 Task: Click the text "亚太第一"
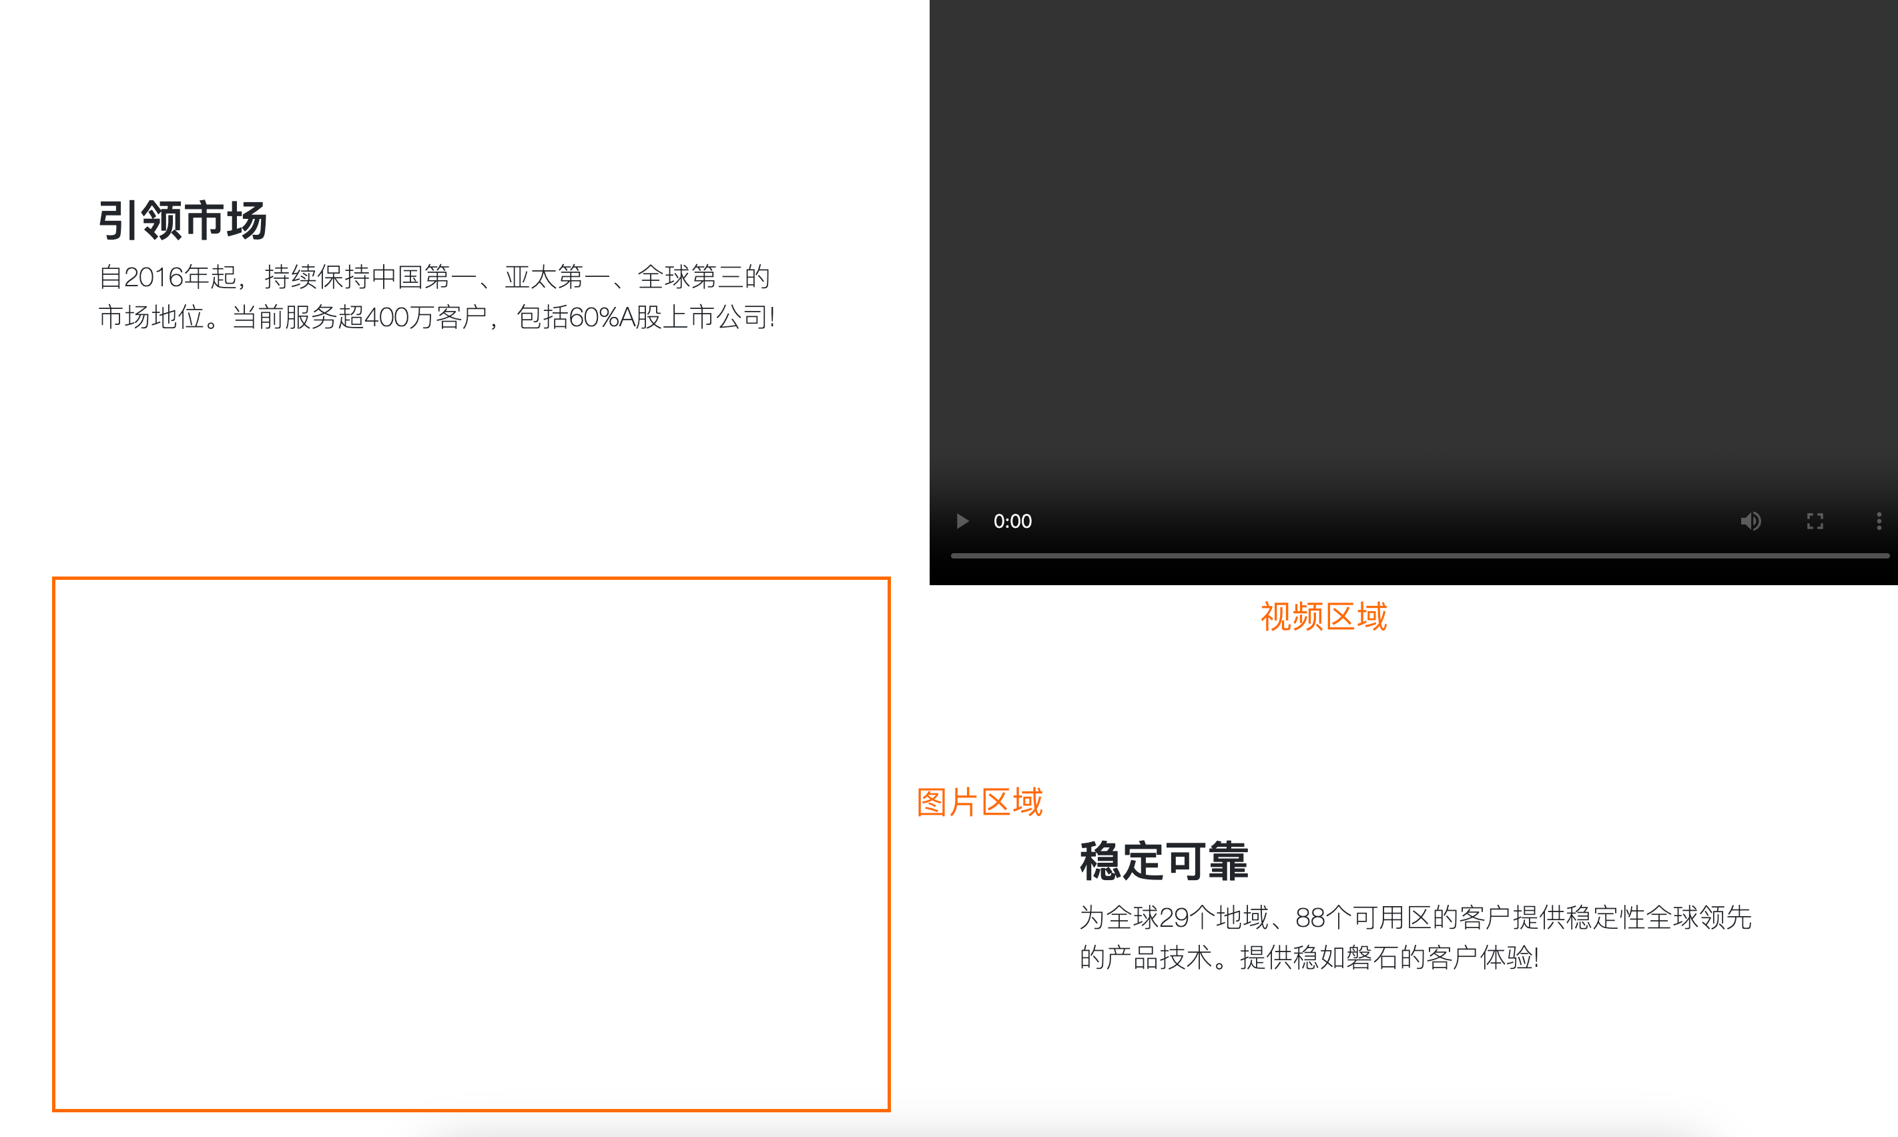click(x=557, y=278)
